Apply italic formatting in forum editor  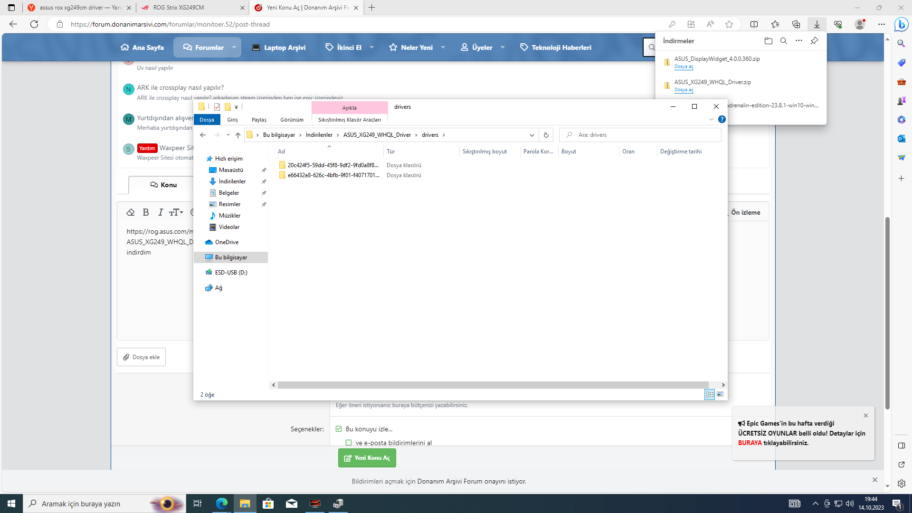pyautogui.click(x=161, y=212)
